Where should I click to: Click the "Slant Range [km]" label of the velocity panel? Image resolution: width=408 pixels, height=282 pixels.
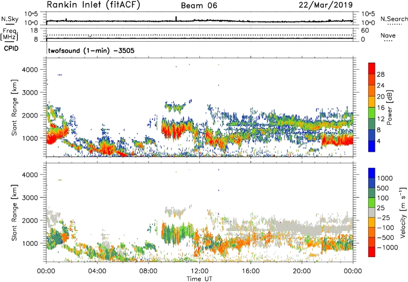pos(14,212)
